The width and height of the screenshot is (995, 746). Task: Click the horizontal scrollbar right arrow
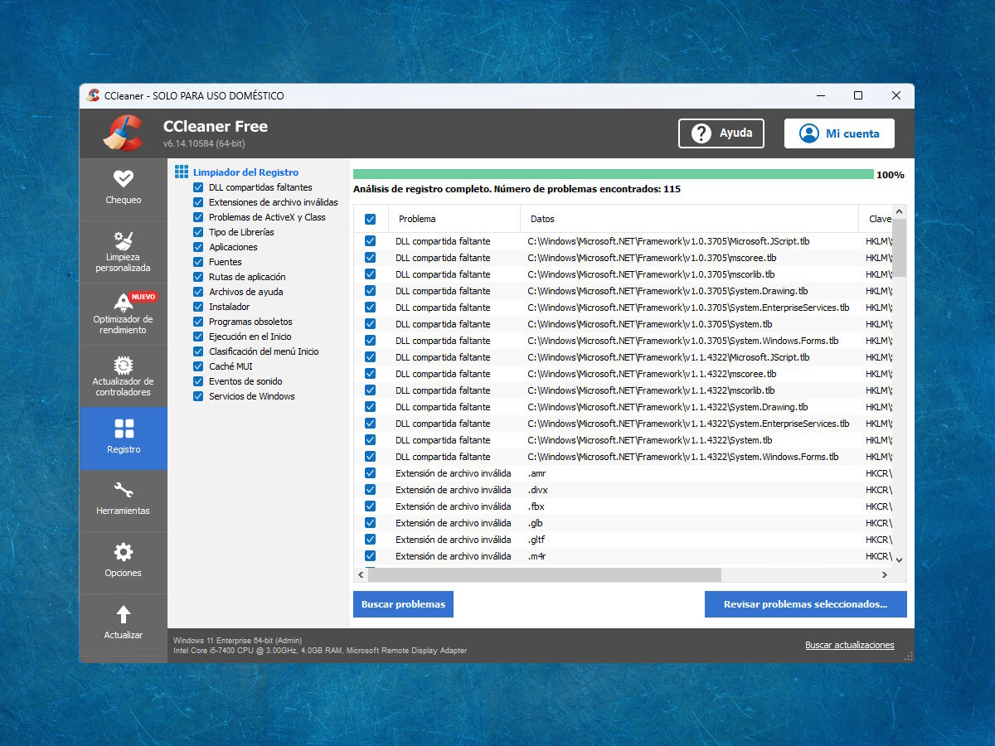point(884,574)
